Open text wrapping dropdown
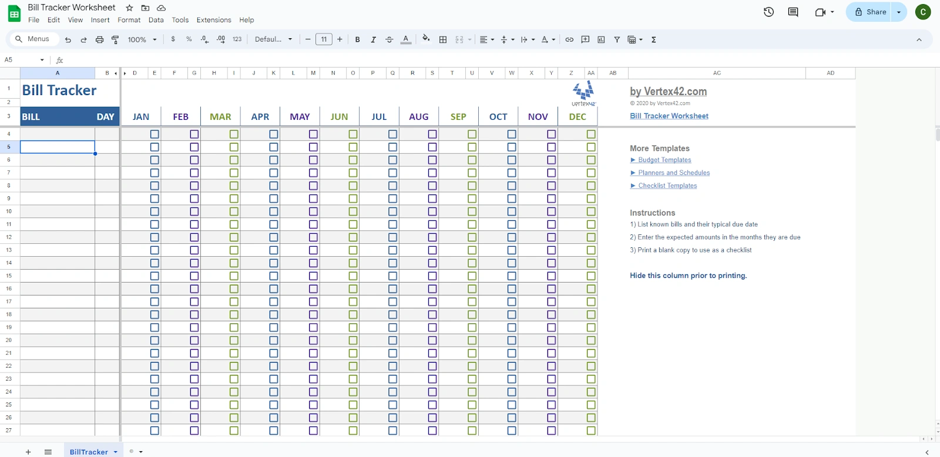Viewport: 940px width, 457px height. click(x=528, y=39)
